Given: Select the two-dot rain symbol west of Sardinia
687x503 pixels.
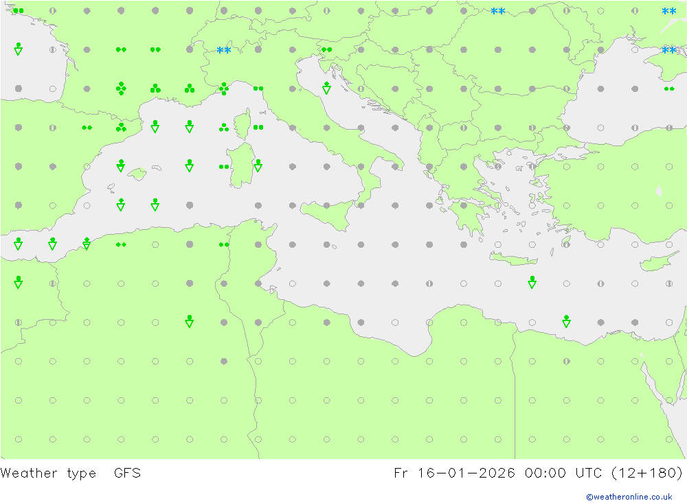Looking at the screenshot, I should [x=224, y=166].
